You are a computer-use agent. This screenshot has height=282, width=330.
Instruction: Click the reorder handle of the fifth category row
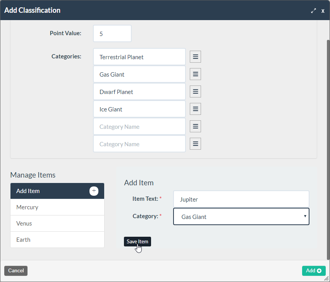195,126
